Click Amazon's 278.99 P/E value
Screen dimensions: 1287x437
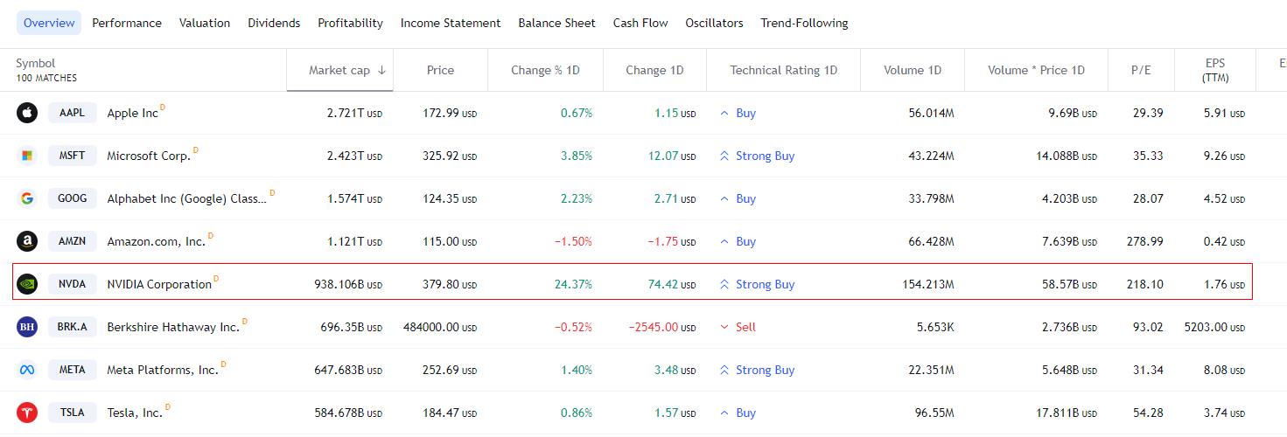click(1145, 241)
